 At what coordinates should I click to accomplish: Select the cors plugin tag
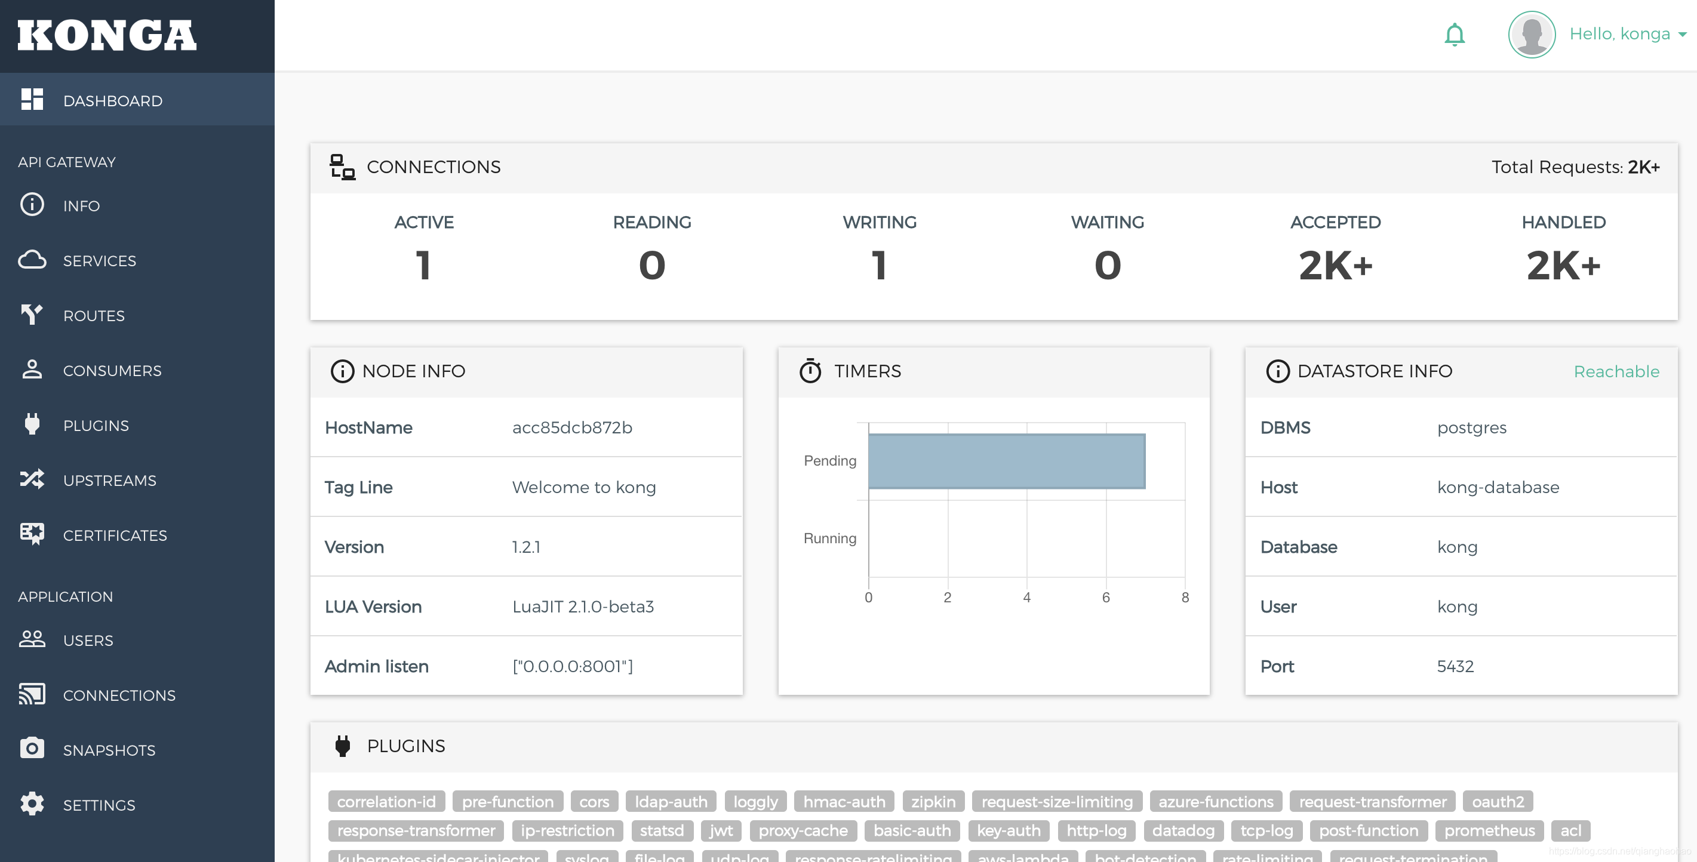[x=595, y=802]
